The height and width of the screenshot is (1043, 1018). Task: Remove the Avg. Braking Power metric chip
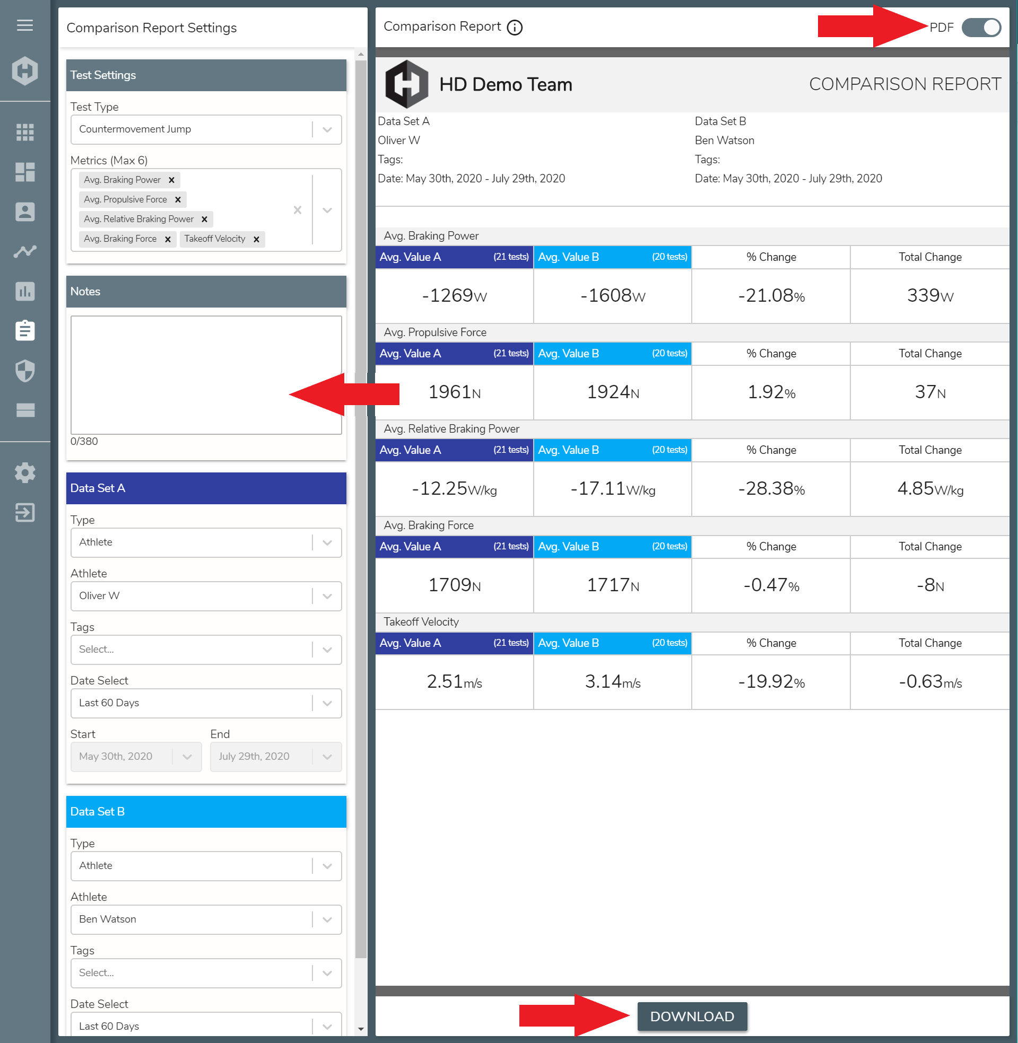(172, 180)
